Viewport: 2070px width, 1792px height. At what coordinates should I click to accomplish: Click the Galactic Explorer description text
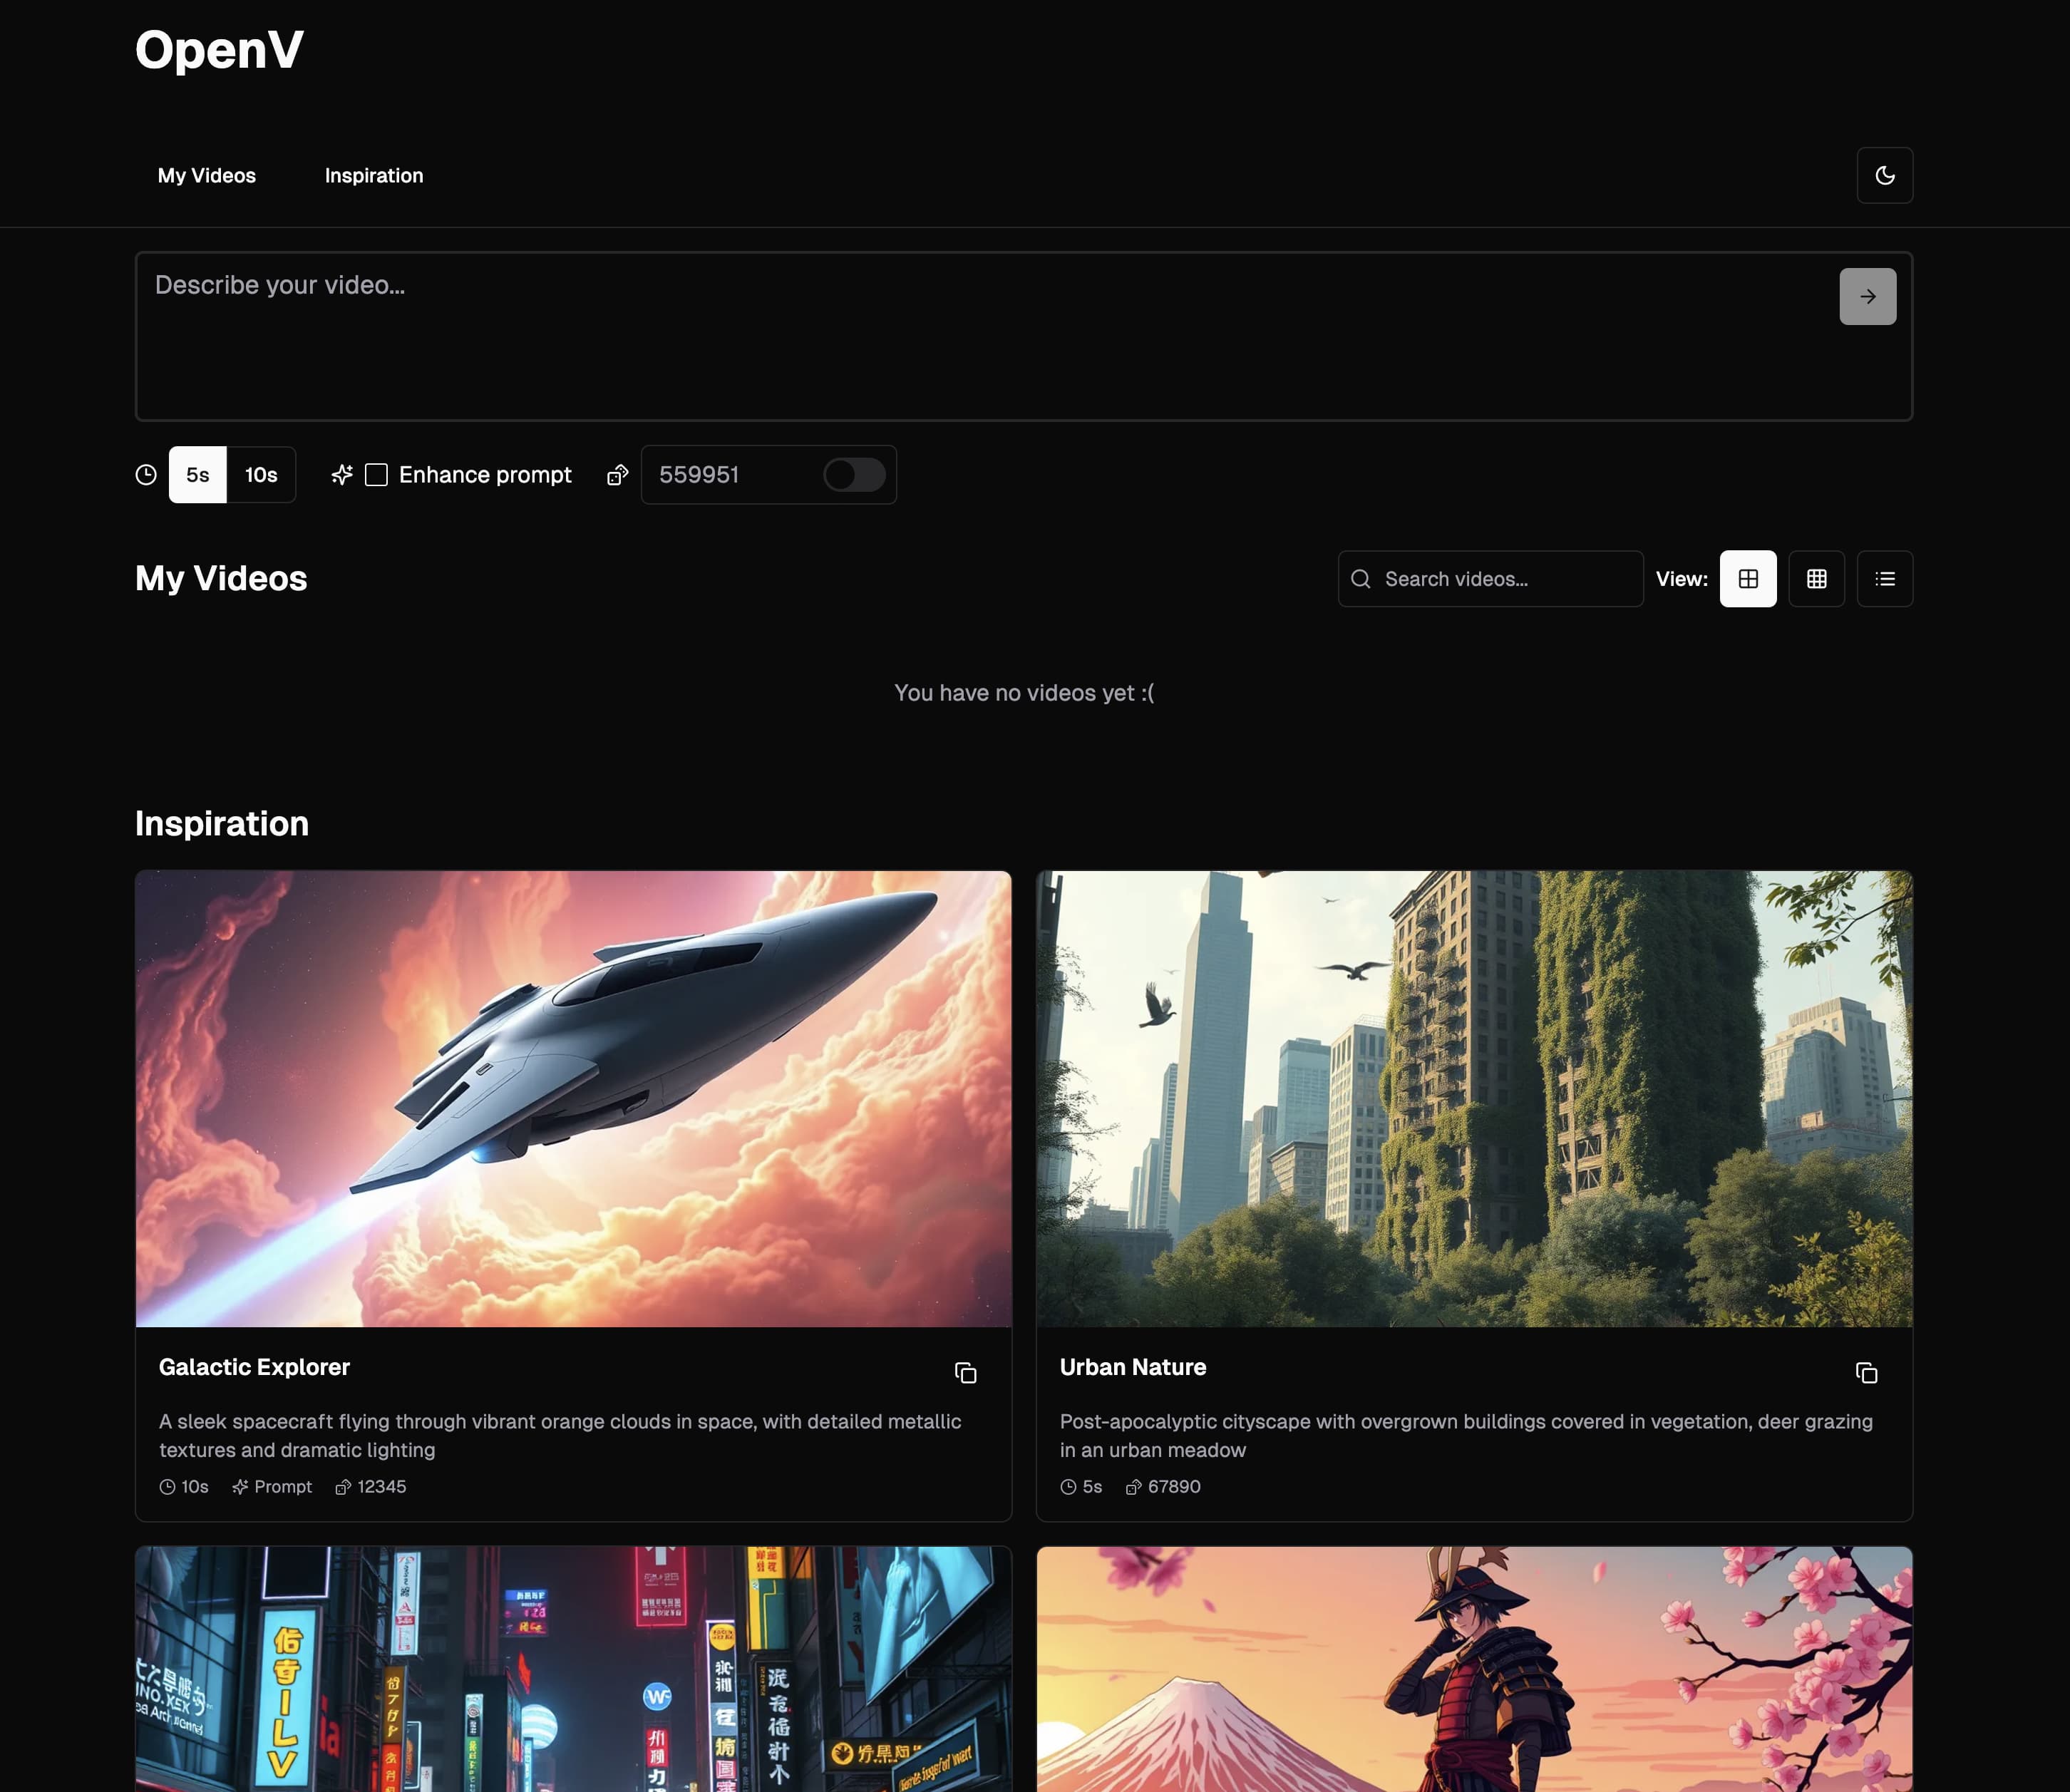tap(560, 1435)
